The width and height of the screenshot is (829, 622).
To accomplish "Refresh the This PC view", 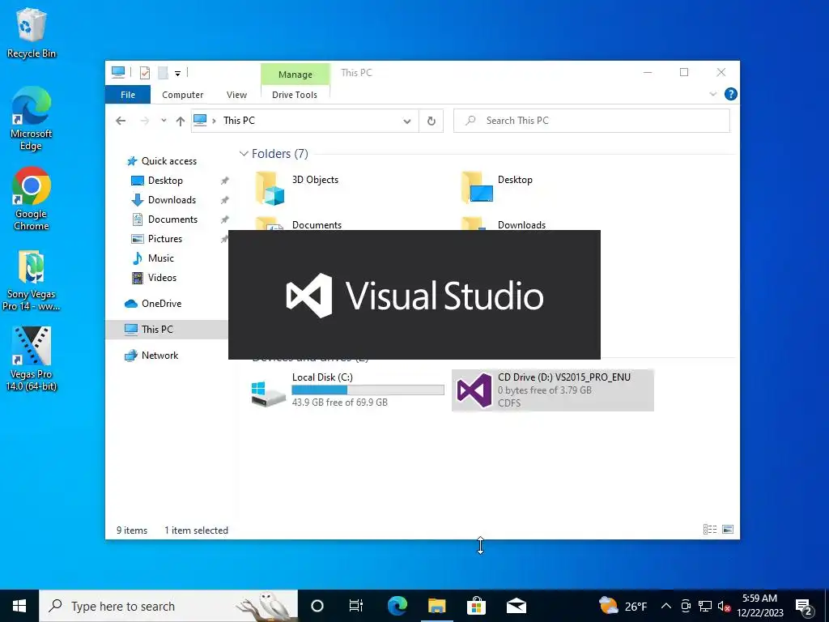I will coord(431,121).
